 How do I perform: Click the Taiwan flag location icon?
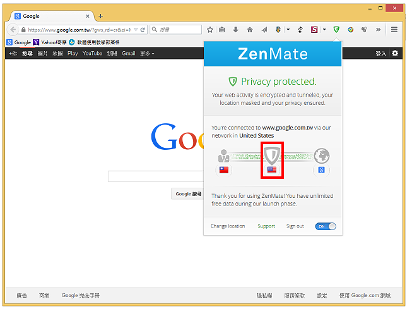(x=224, y=170)
